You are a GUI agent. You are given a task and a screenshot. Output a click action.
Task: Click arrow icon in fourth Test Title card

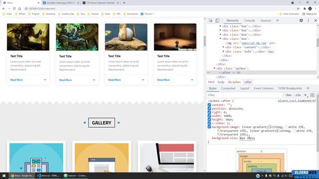coord(192,80)
